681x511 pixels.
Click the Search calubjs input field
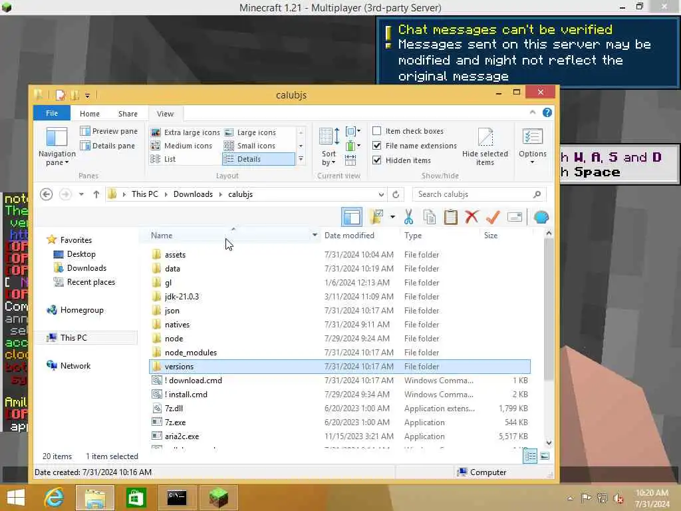tap(474, 194)
